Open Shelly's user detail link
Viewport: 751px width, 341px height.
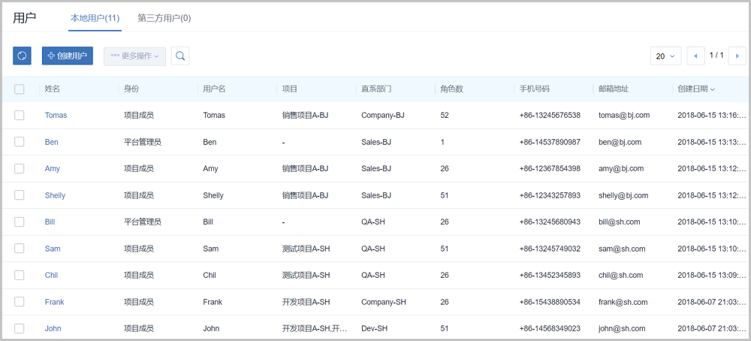(55, 195)
